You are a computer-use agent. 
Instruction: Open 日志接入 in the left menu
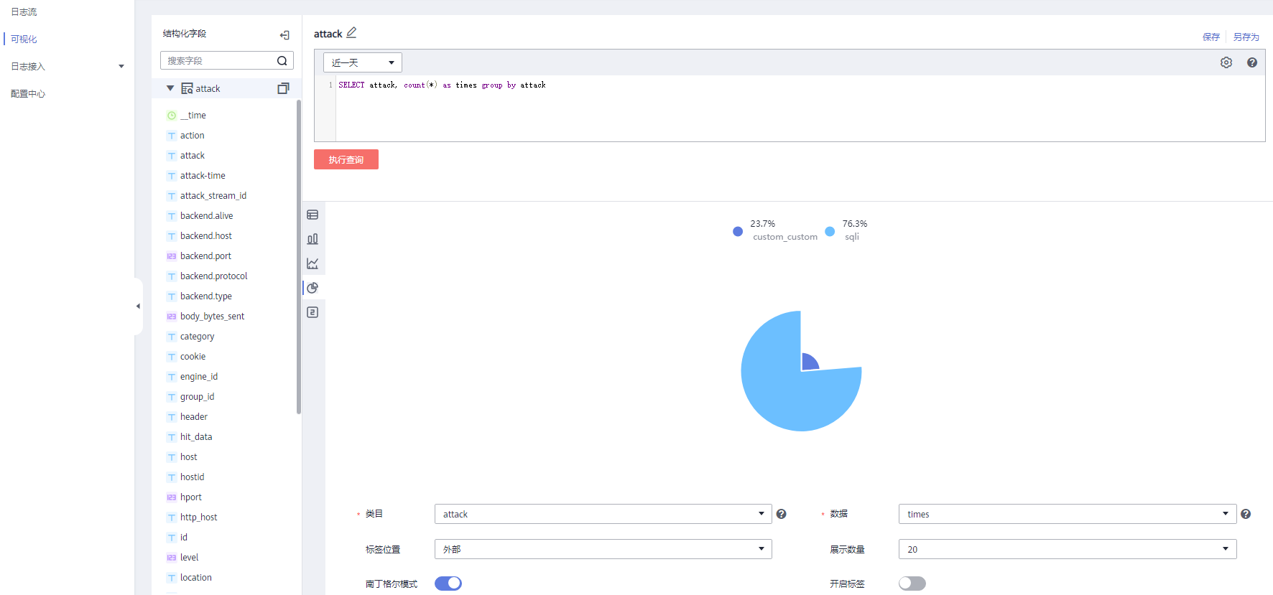point(28,67)
